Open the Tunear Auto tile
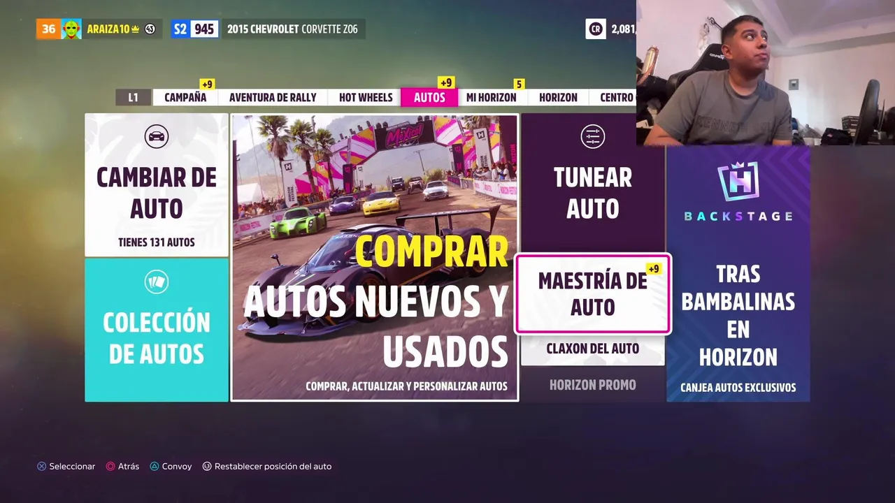Viewport: 895px width, 503px height. (x=592, y=183)
